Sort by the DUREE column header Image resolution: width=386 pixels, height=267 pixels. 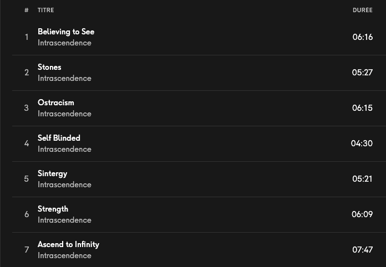coord(362,11)
